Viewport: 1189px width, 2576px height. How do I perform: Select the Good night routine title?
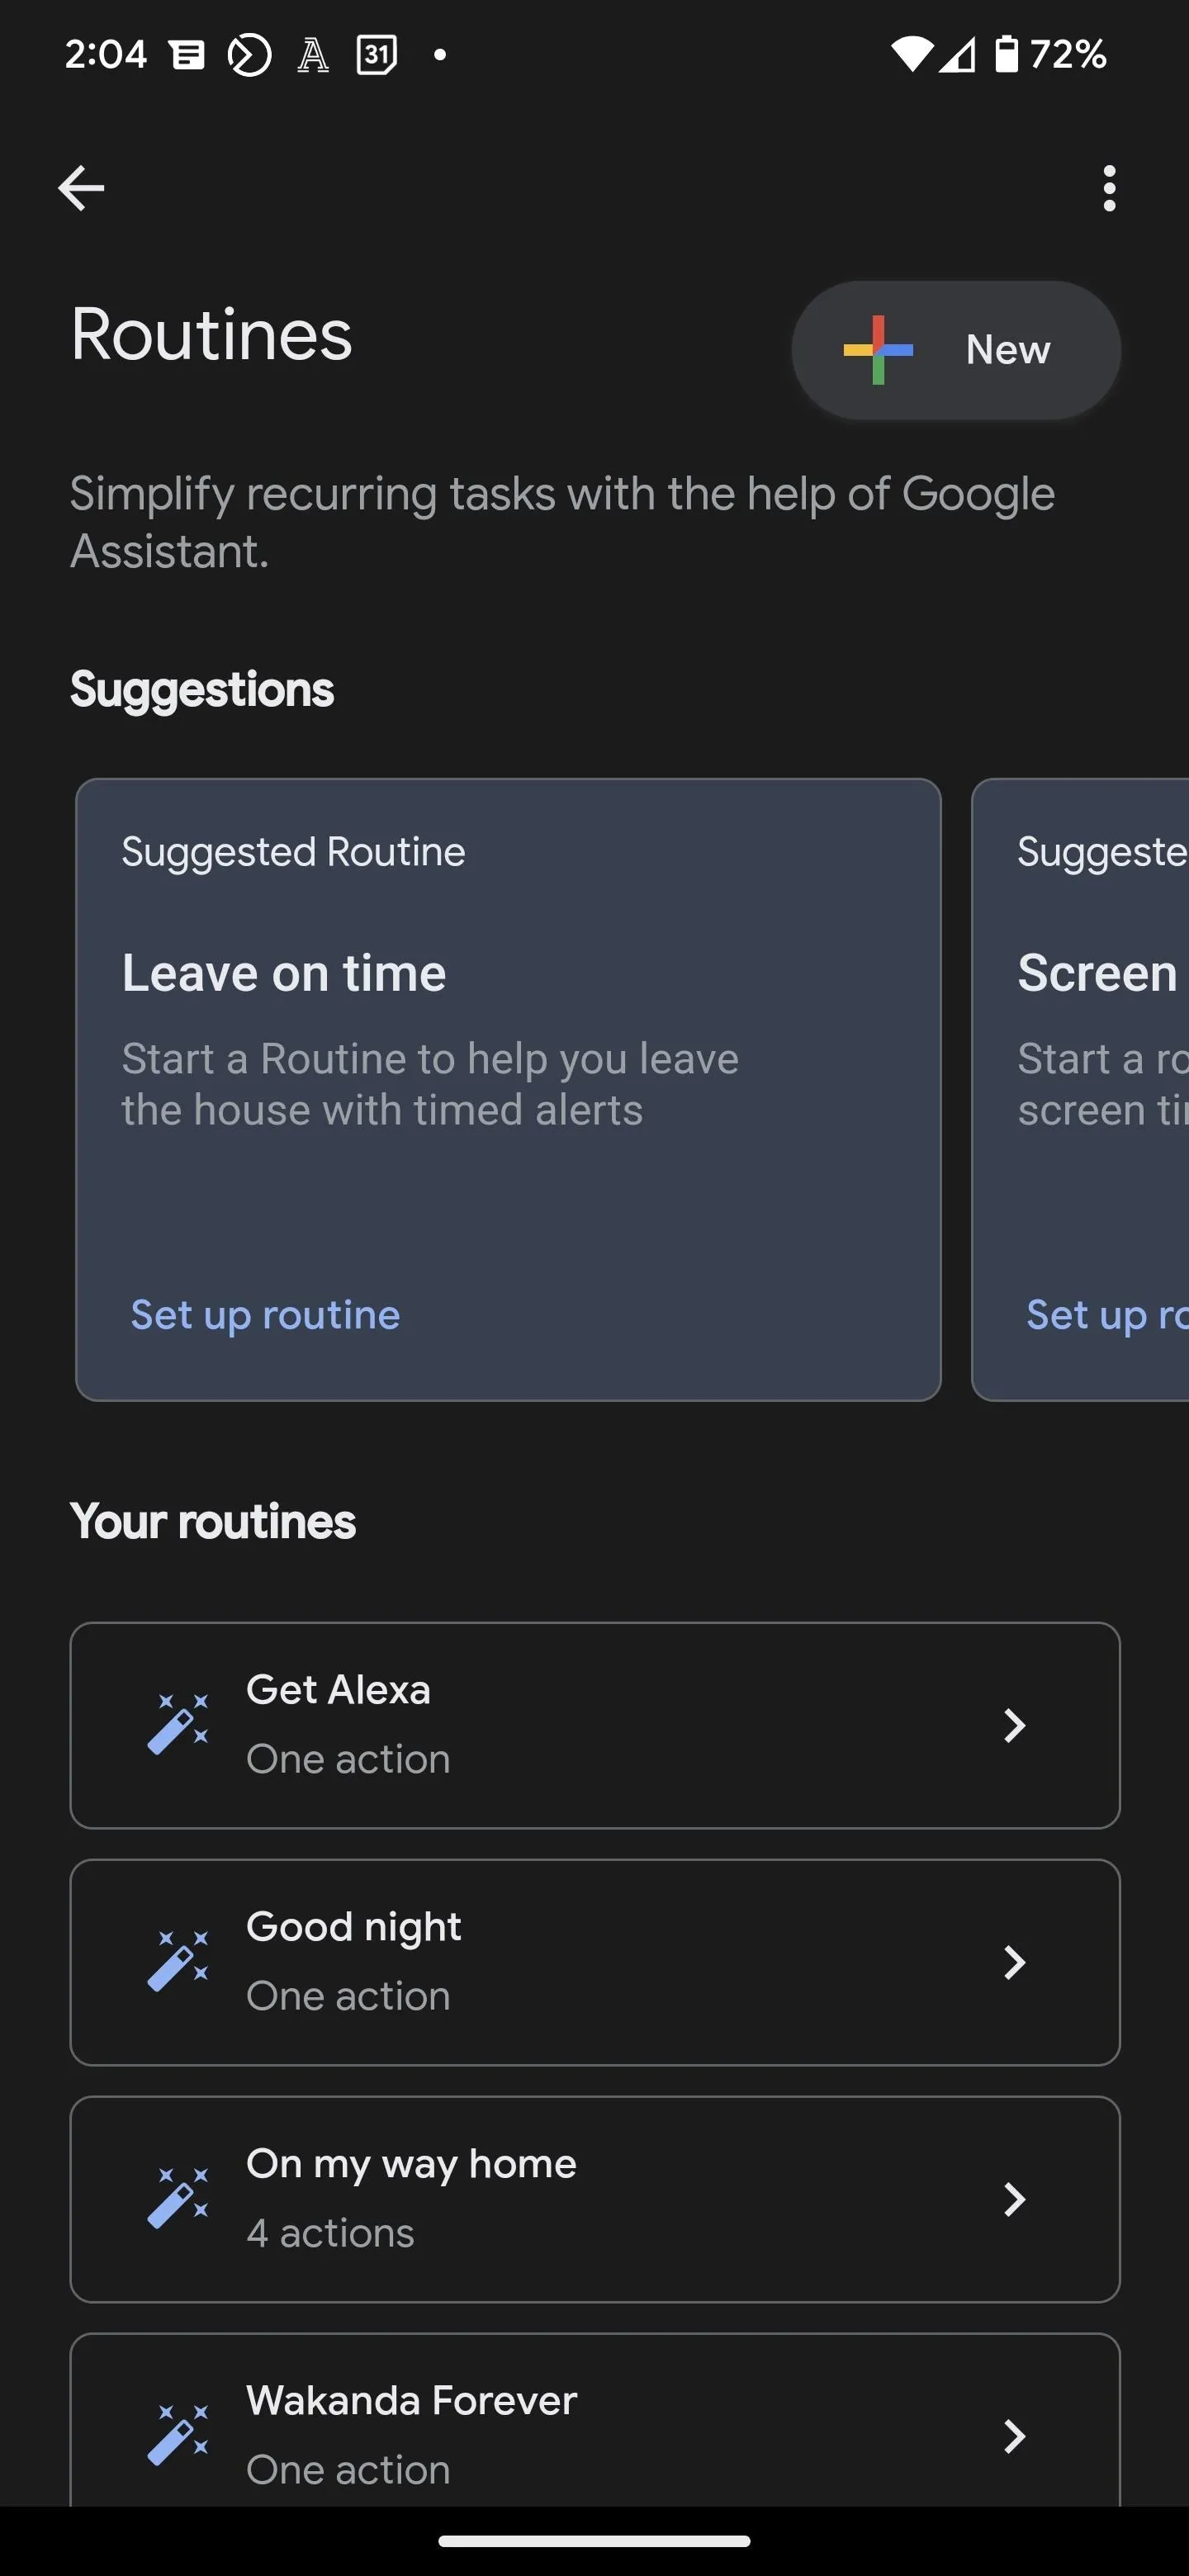click(354, 1926)
